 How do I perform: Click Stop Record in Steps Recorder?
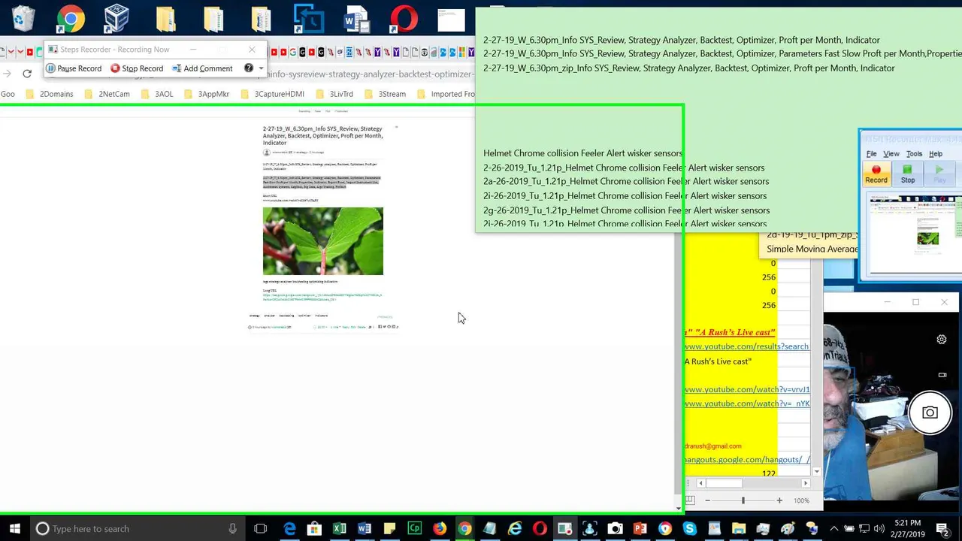(x=137, y=68)
